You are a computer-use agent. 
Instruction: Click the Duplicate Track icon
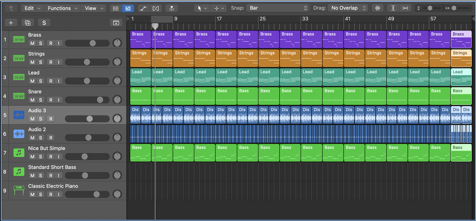pos(27,23)
